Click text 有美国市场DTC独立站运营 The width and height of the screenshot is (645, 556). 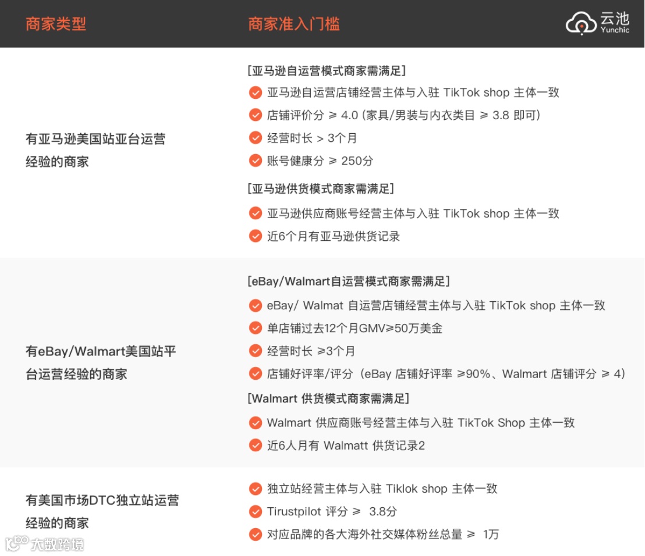click(x=102, y=500)
